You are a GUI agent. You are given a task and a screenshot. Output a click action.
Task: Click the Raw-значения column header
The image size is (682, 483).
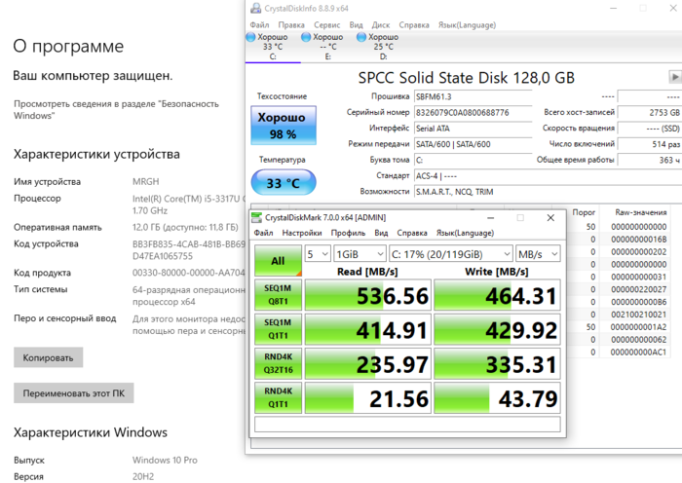point(641,212)
